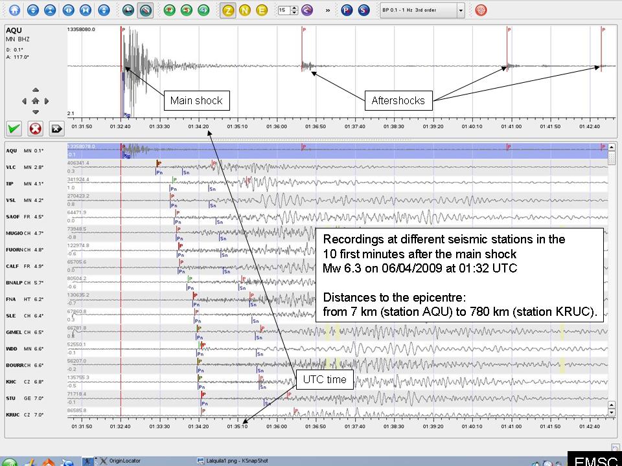Click the first aftershock P marker on AQU trace

[303, 30]
